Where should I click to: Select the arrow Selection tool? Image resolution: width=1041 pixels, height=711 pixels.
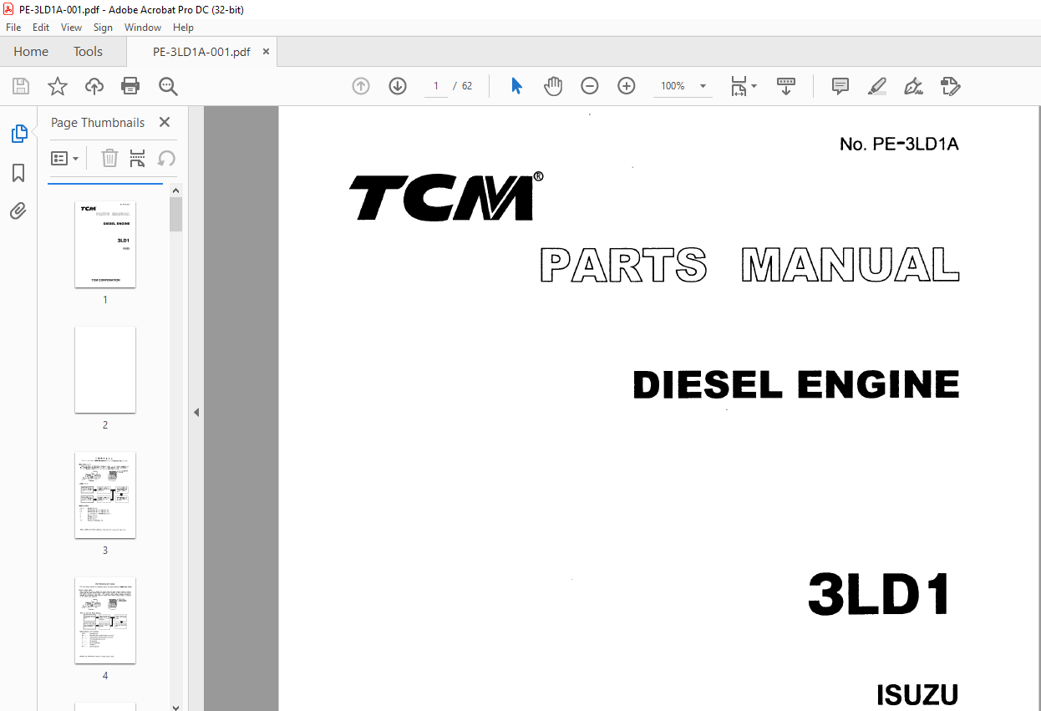[x=516, y=86]
